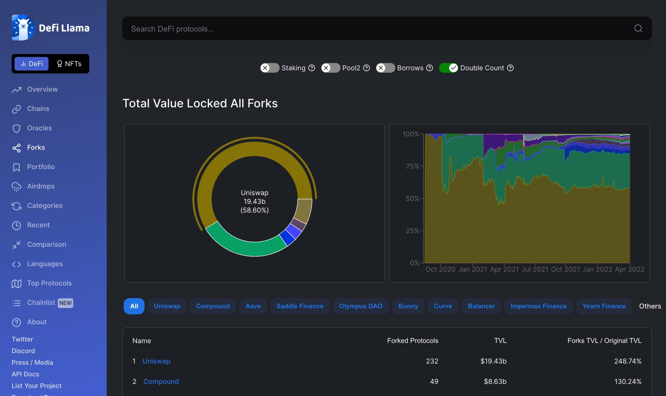Open the Uniswap link in table

(156, 361)
